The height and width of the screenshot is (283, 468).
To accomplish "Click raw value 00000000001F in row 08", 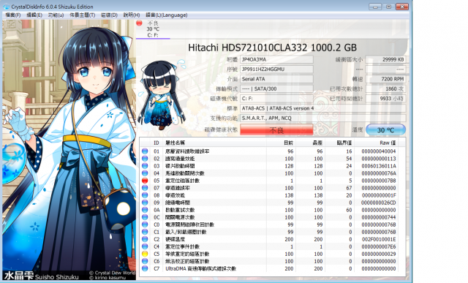I will pyautogui.click(x=379, y=195).
